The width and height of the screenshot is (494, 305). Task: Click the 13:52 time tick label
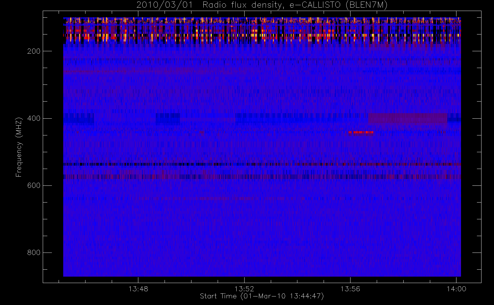(x=244, y=289)
